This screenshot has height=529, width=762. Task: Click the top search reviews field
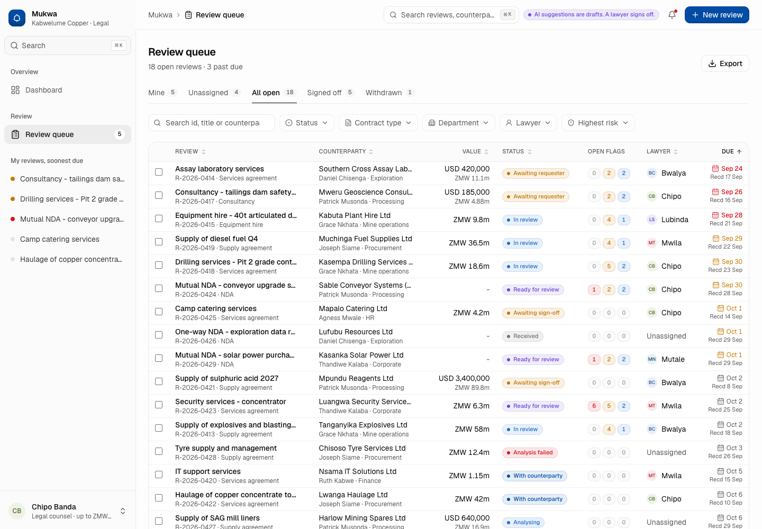click(451, 15)
